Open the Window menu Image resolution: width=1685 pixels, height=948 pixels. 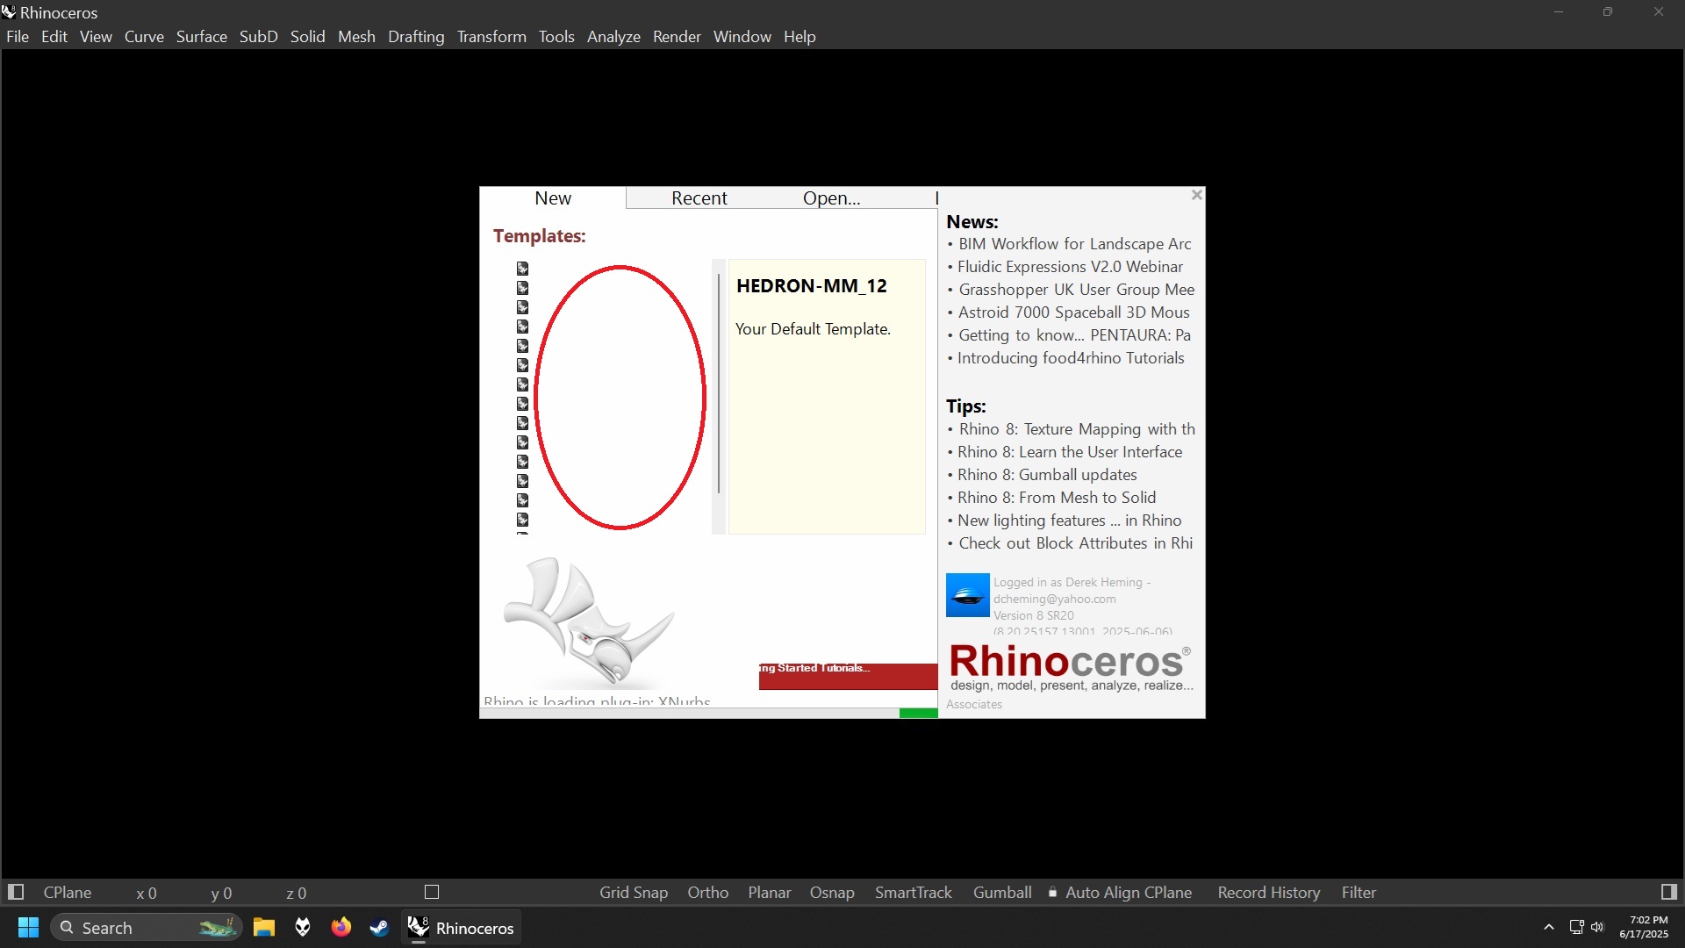742,37
